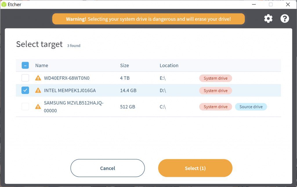The height and width of the screenshot is (187, 297).
Task: Open the help question mark icon
Action: [x=285, y=19]
